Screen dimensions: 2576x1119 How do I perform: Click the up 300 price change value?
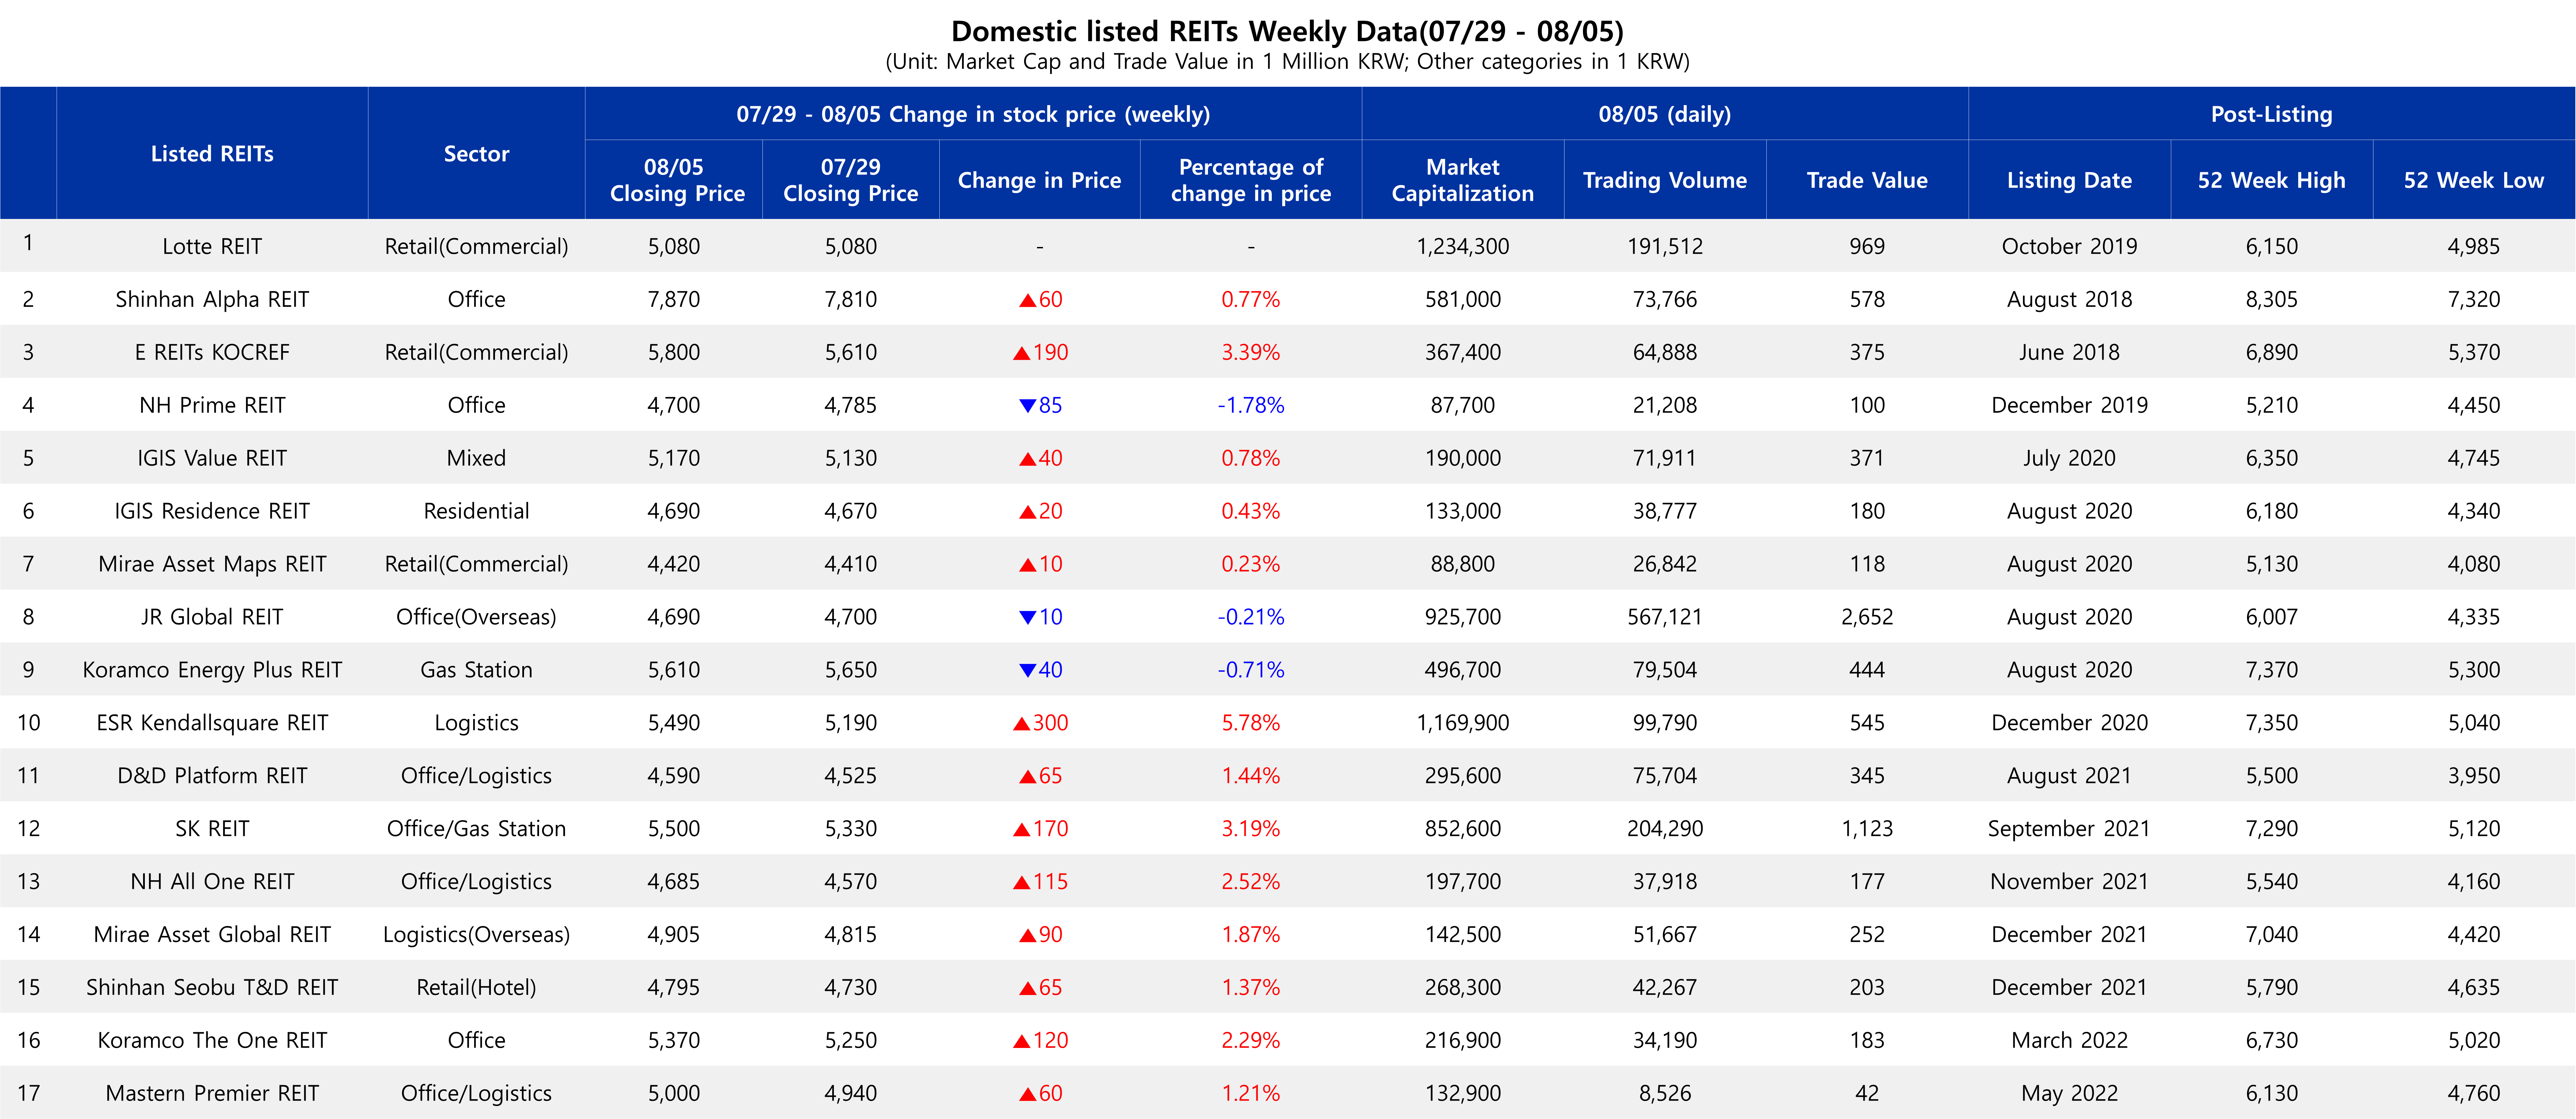1040,723
